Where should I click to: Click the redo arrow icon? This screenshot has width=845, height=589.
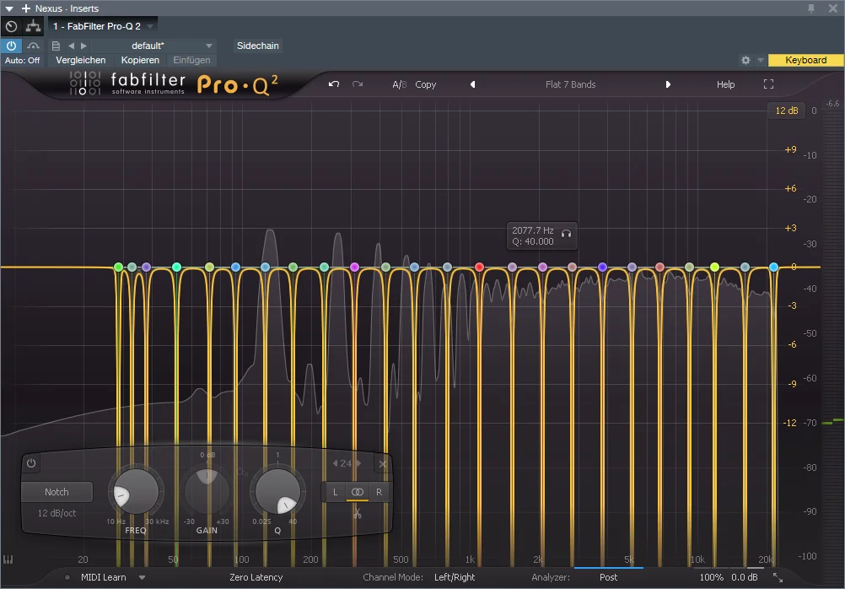coord(358,84)
